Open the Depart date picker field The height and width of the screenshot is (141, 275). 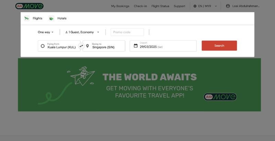click(163, 46)
